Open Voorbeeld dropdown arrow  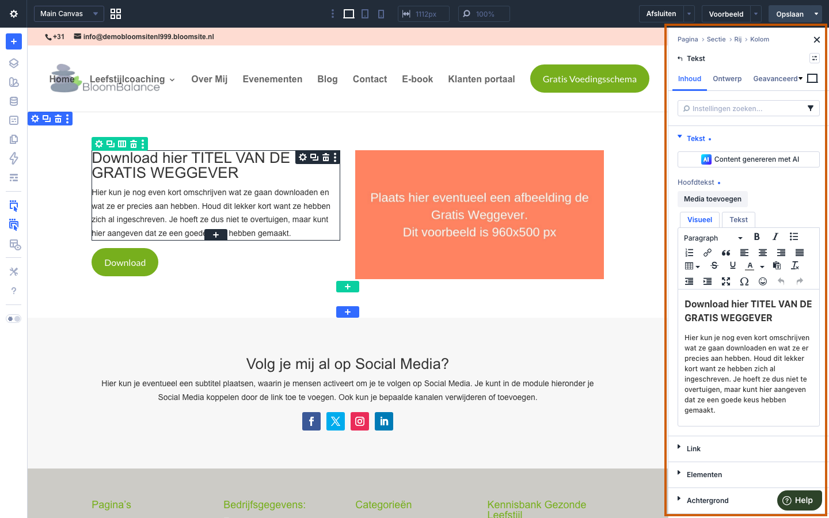756,14
